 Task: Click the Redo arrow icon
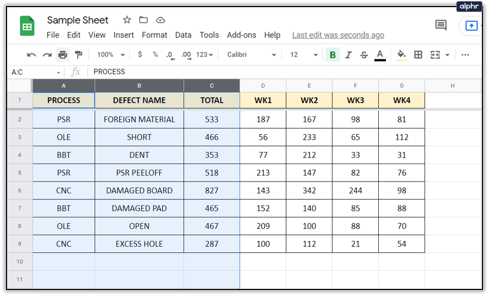[47, 55]
